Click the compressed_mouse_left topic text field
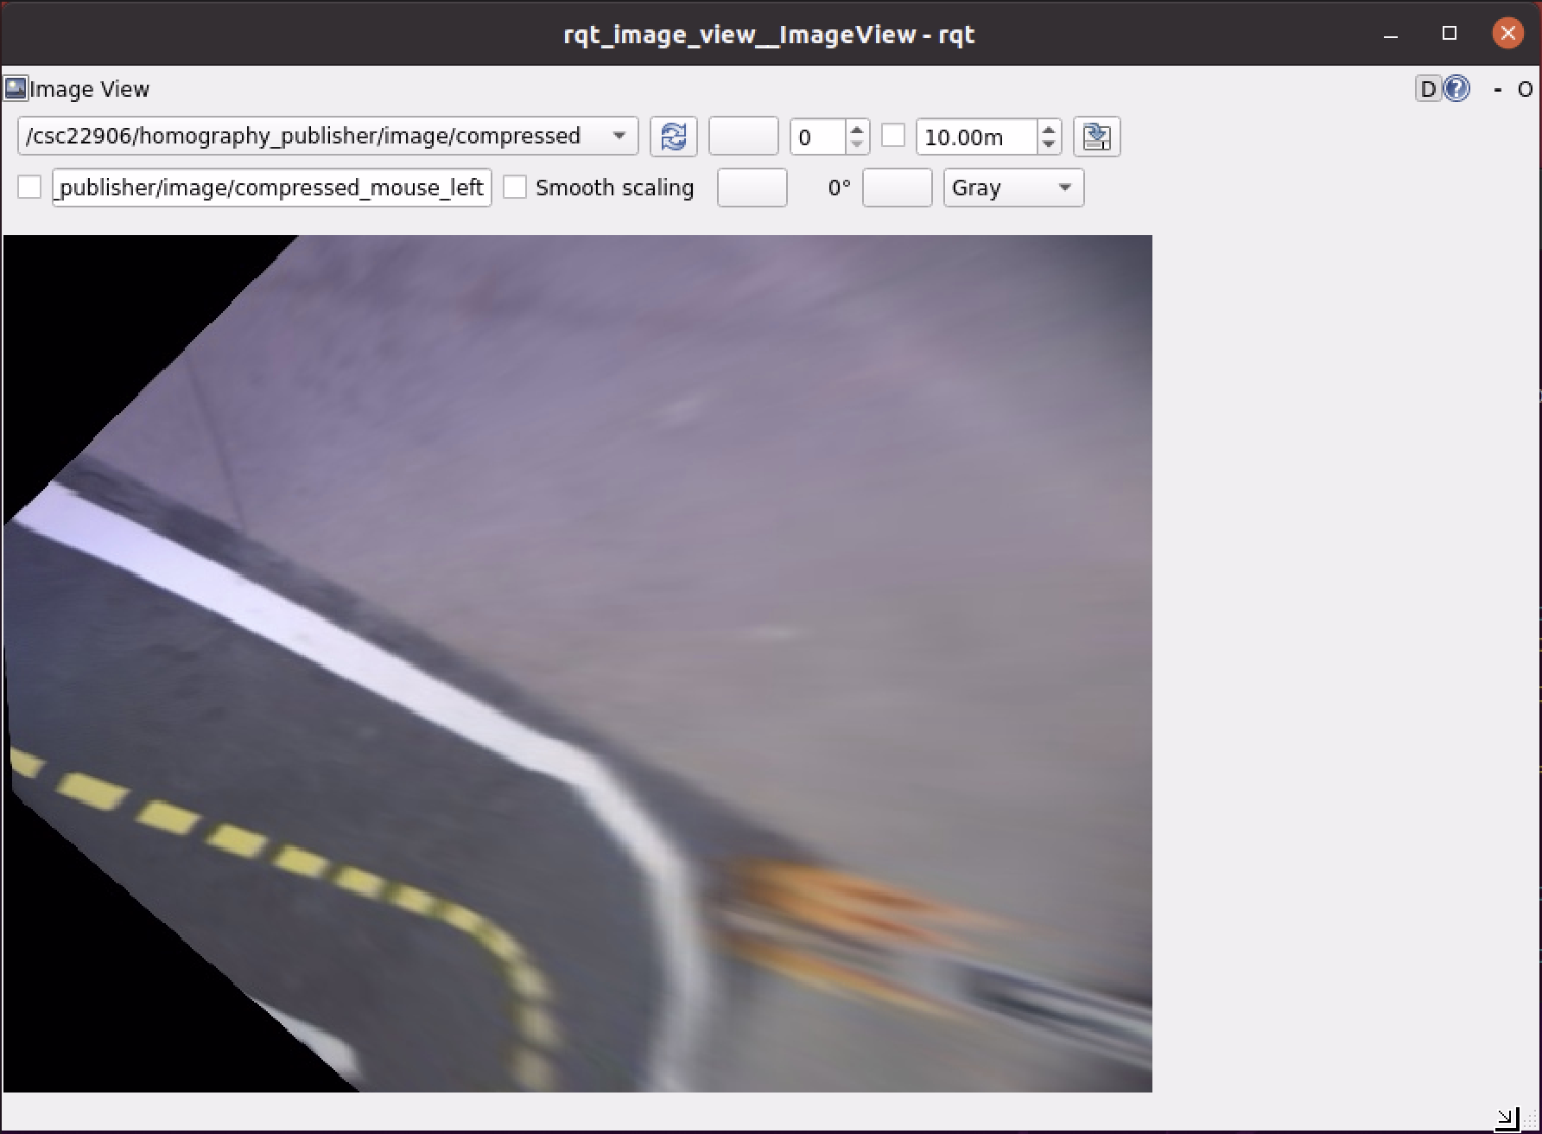Screen dimensions: 1542x1134 tap(271, 188)
